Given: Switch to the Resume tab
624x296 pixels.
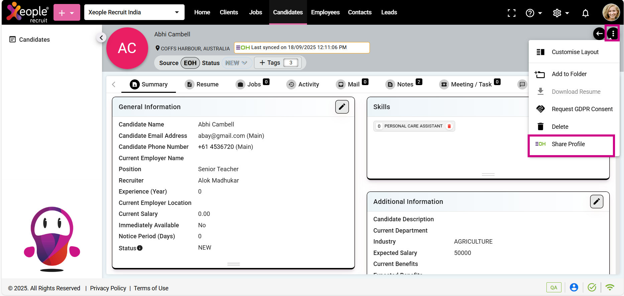Looking at the screenshot, I should point(202,84).
